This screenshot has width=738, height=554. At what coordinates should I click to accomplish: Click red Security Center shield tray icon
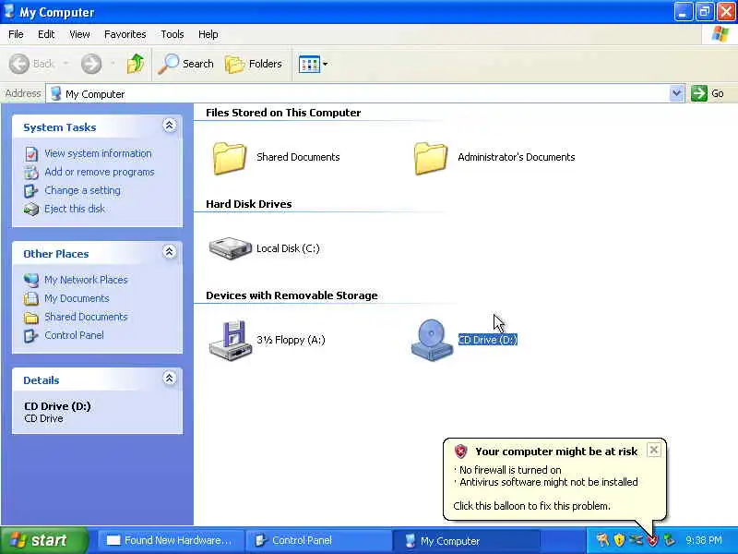point(653,540)
